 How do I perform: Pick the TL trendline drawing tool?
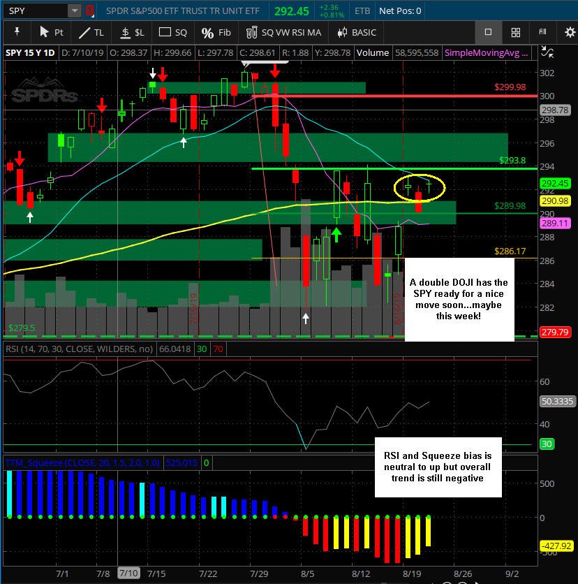tap(91, 32)
